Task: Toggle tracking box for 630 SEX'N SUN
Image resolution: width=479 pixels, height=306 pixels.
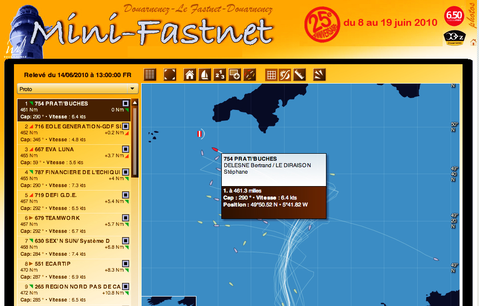Action: (x=126, y=241)
